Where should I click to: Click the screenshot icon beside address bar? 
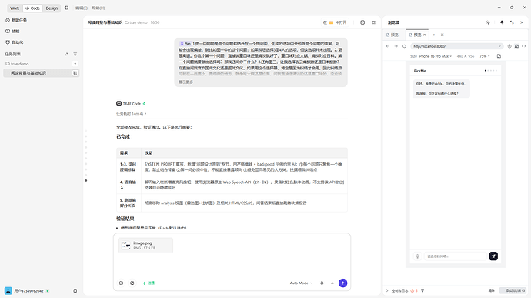[516, 46]
